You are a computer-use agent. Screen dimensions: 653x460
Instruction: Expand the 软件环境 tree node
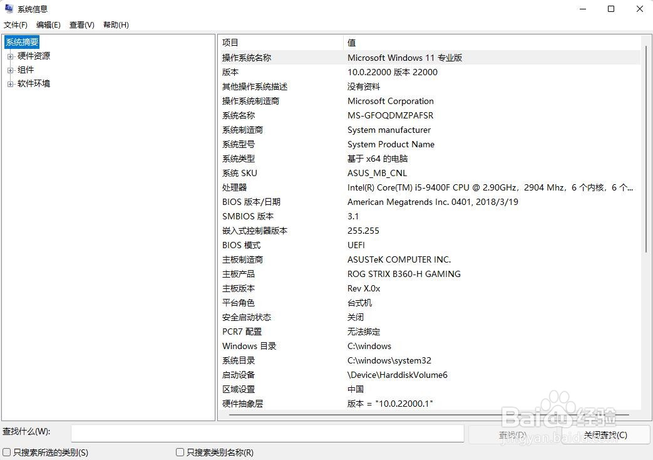pyautogui.click(x=10, y=84)
